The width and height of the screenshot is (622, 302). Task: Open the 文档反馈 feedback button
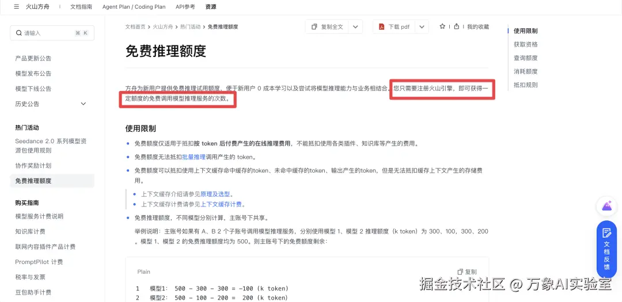[x=606, y=249]
